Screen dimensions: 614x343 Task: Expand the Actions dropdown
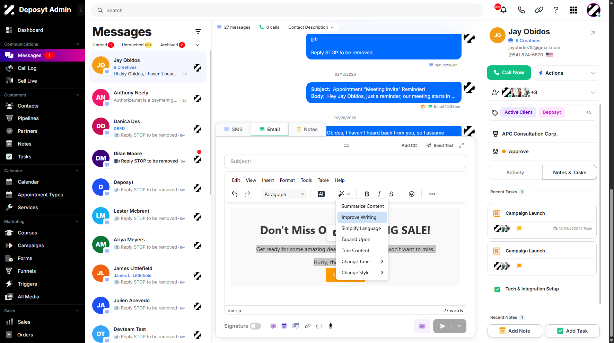pyautogui.click(x=567, y=73)
